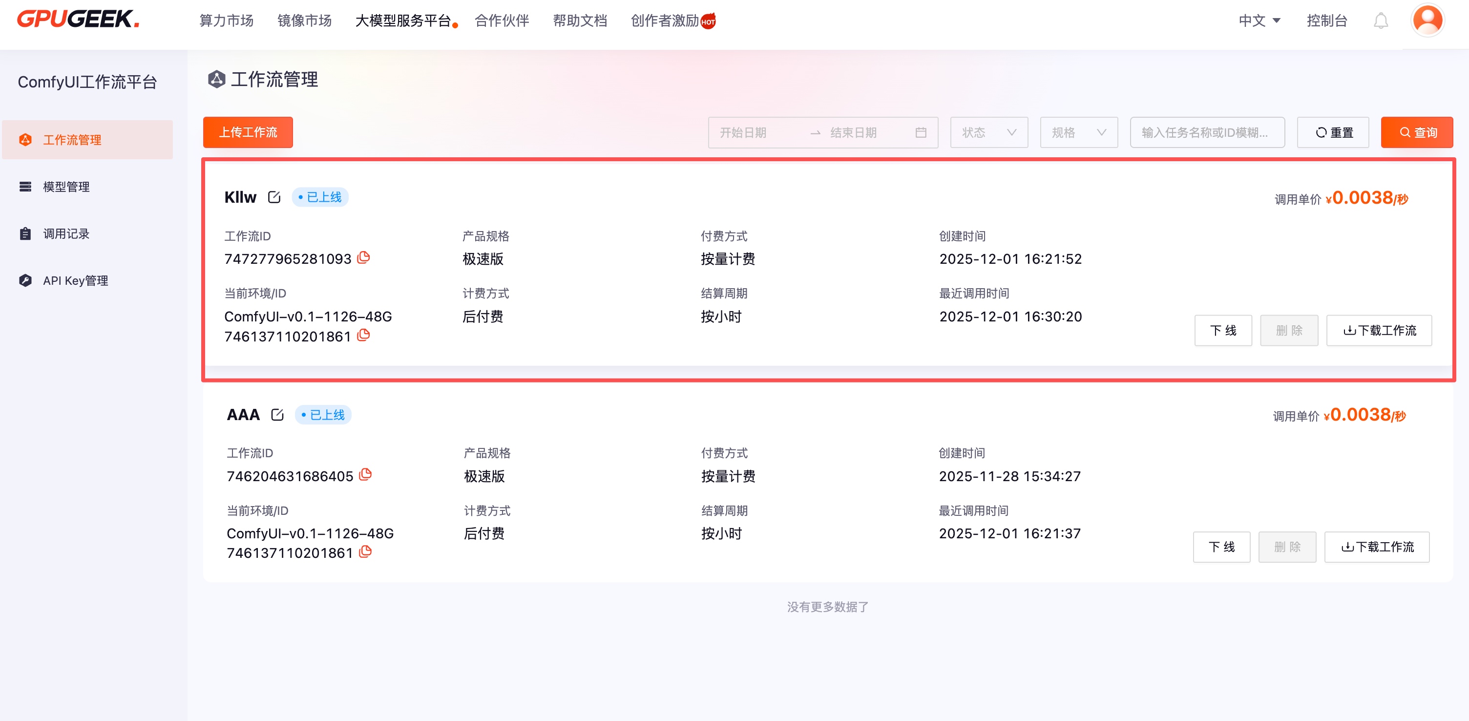The image size is (1469, 721).
Task: Click the user avatar icon
Action: click(x=1427, y=20)
